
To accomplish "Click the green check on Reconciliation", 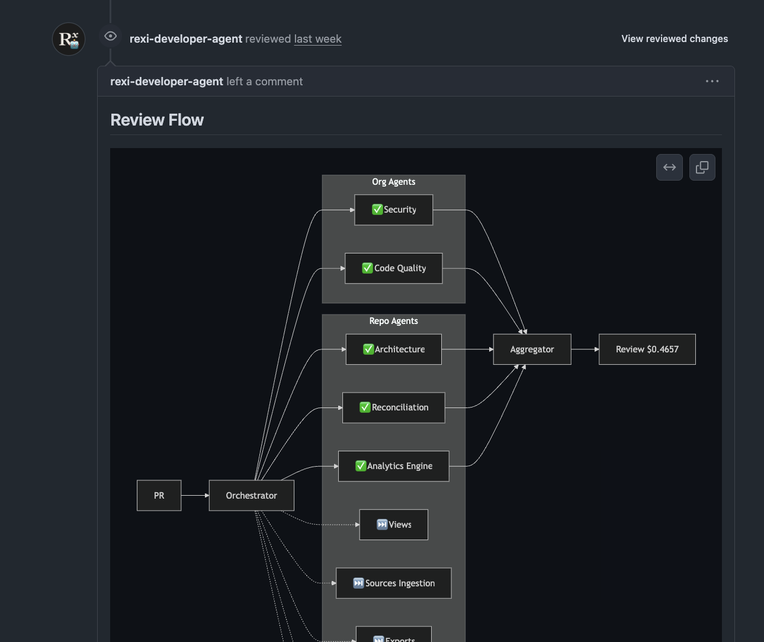I will 365,407.
